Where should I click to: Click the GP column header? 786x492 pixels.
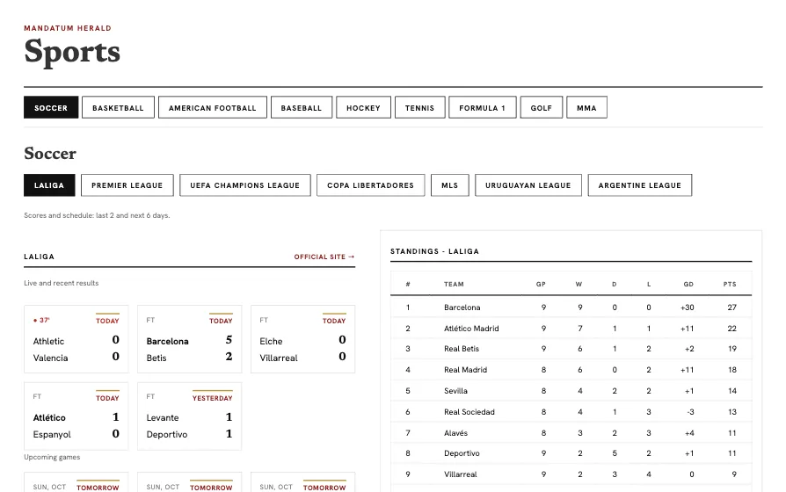point(541,284)
